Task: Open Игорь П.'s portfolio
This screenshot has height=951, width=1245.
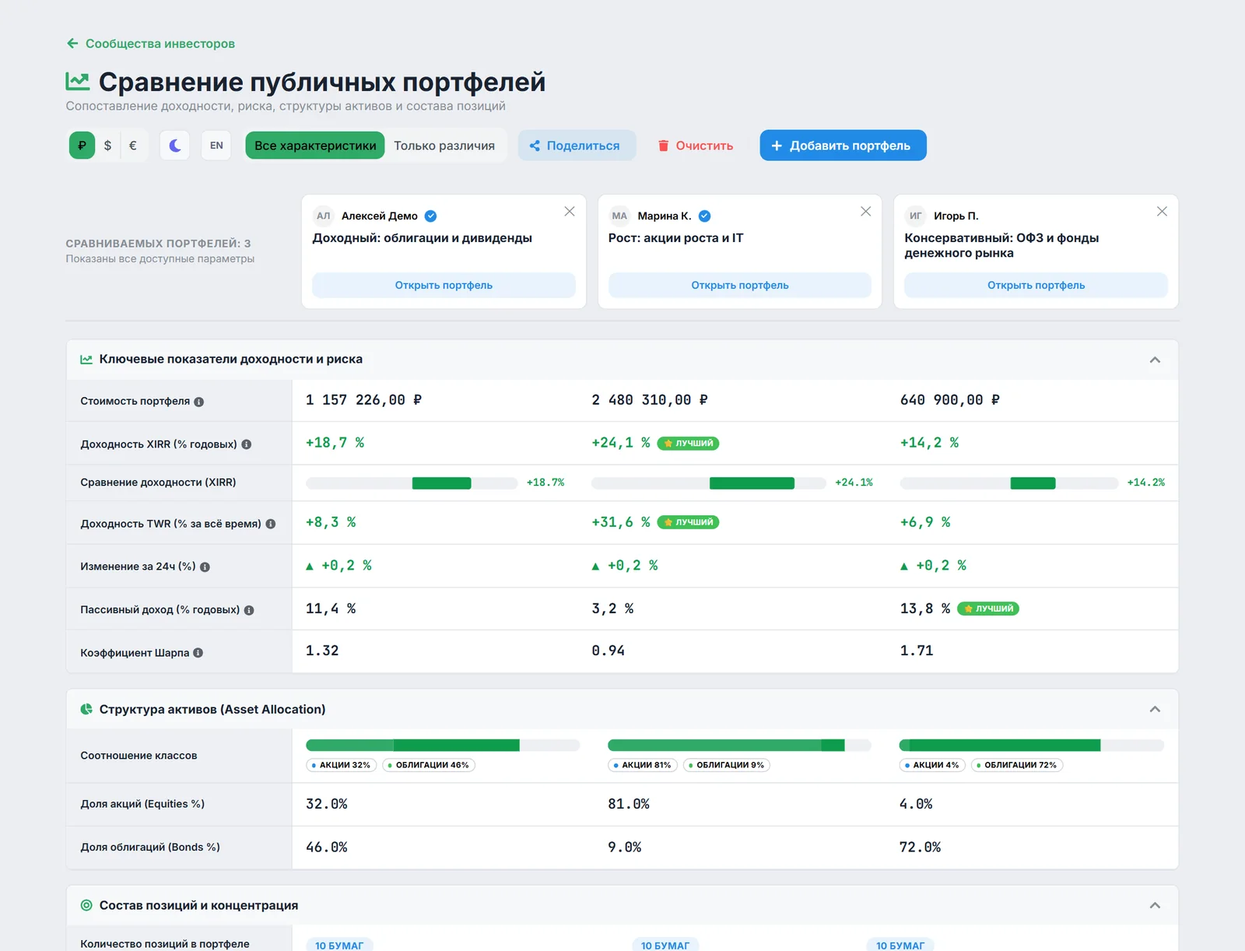Action: (x=1036, y=285)
